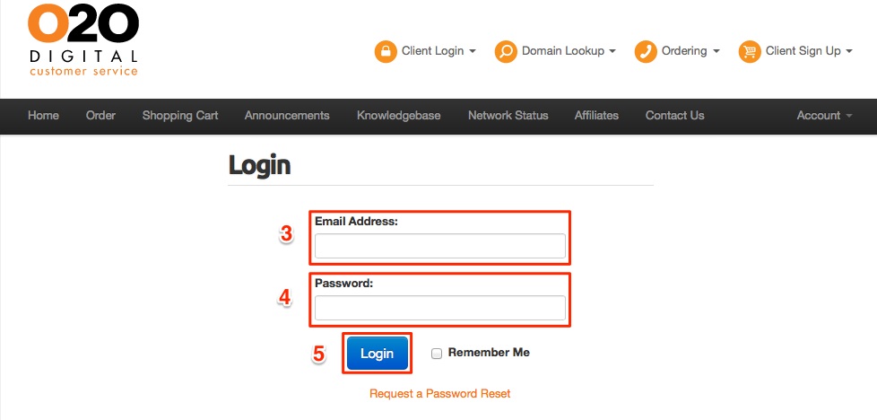
Task: Go to Home in the navigation bar
Action: coord(43,116)
